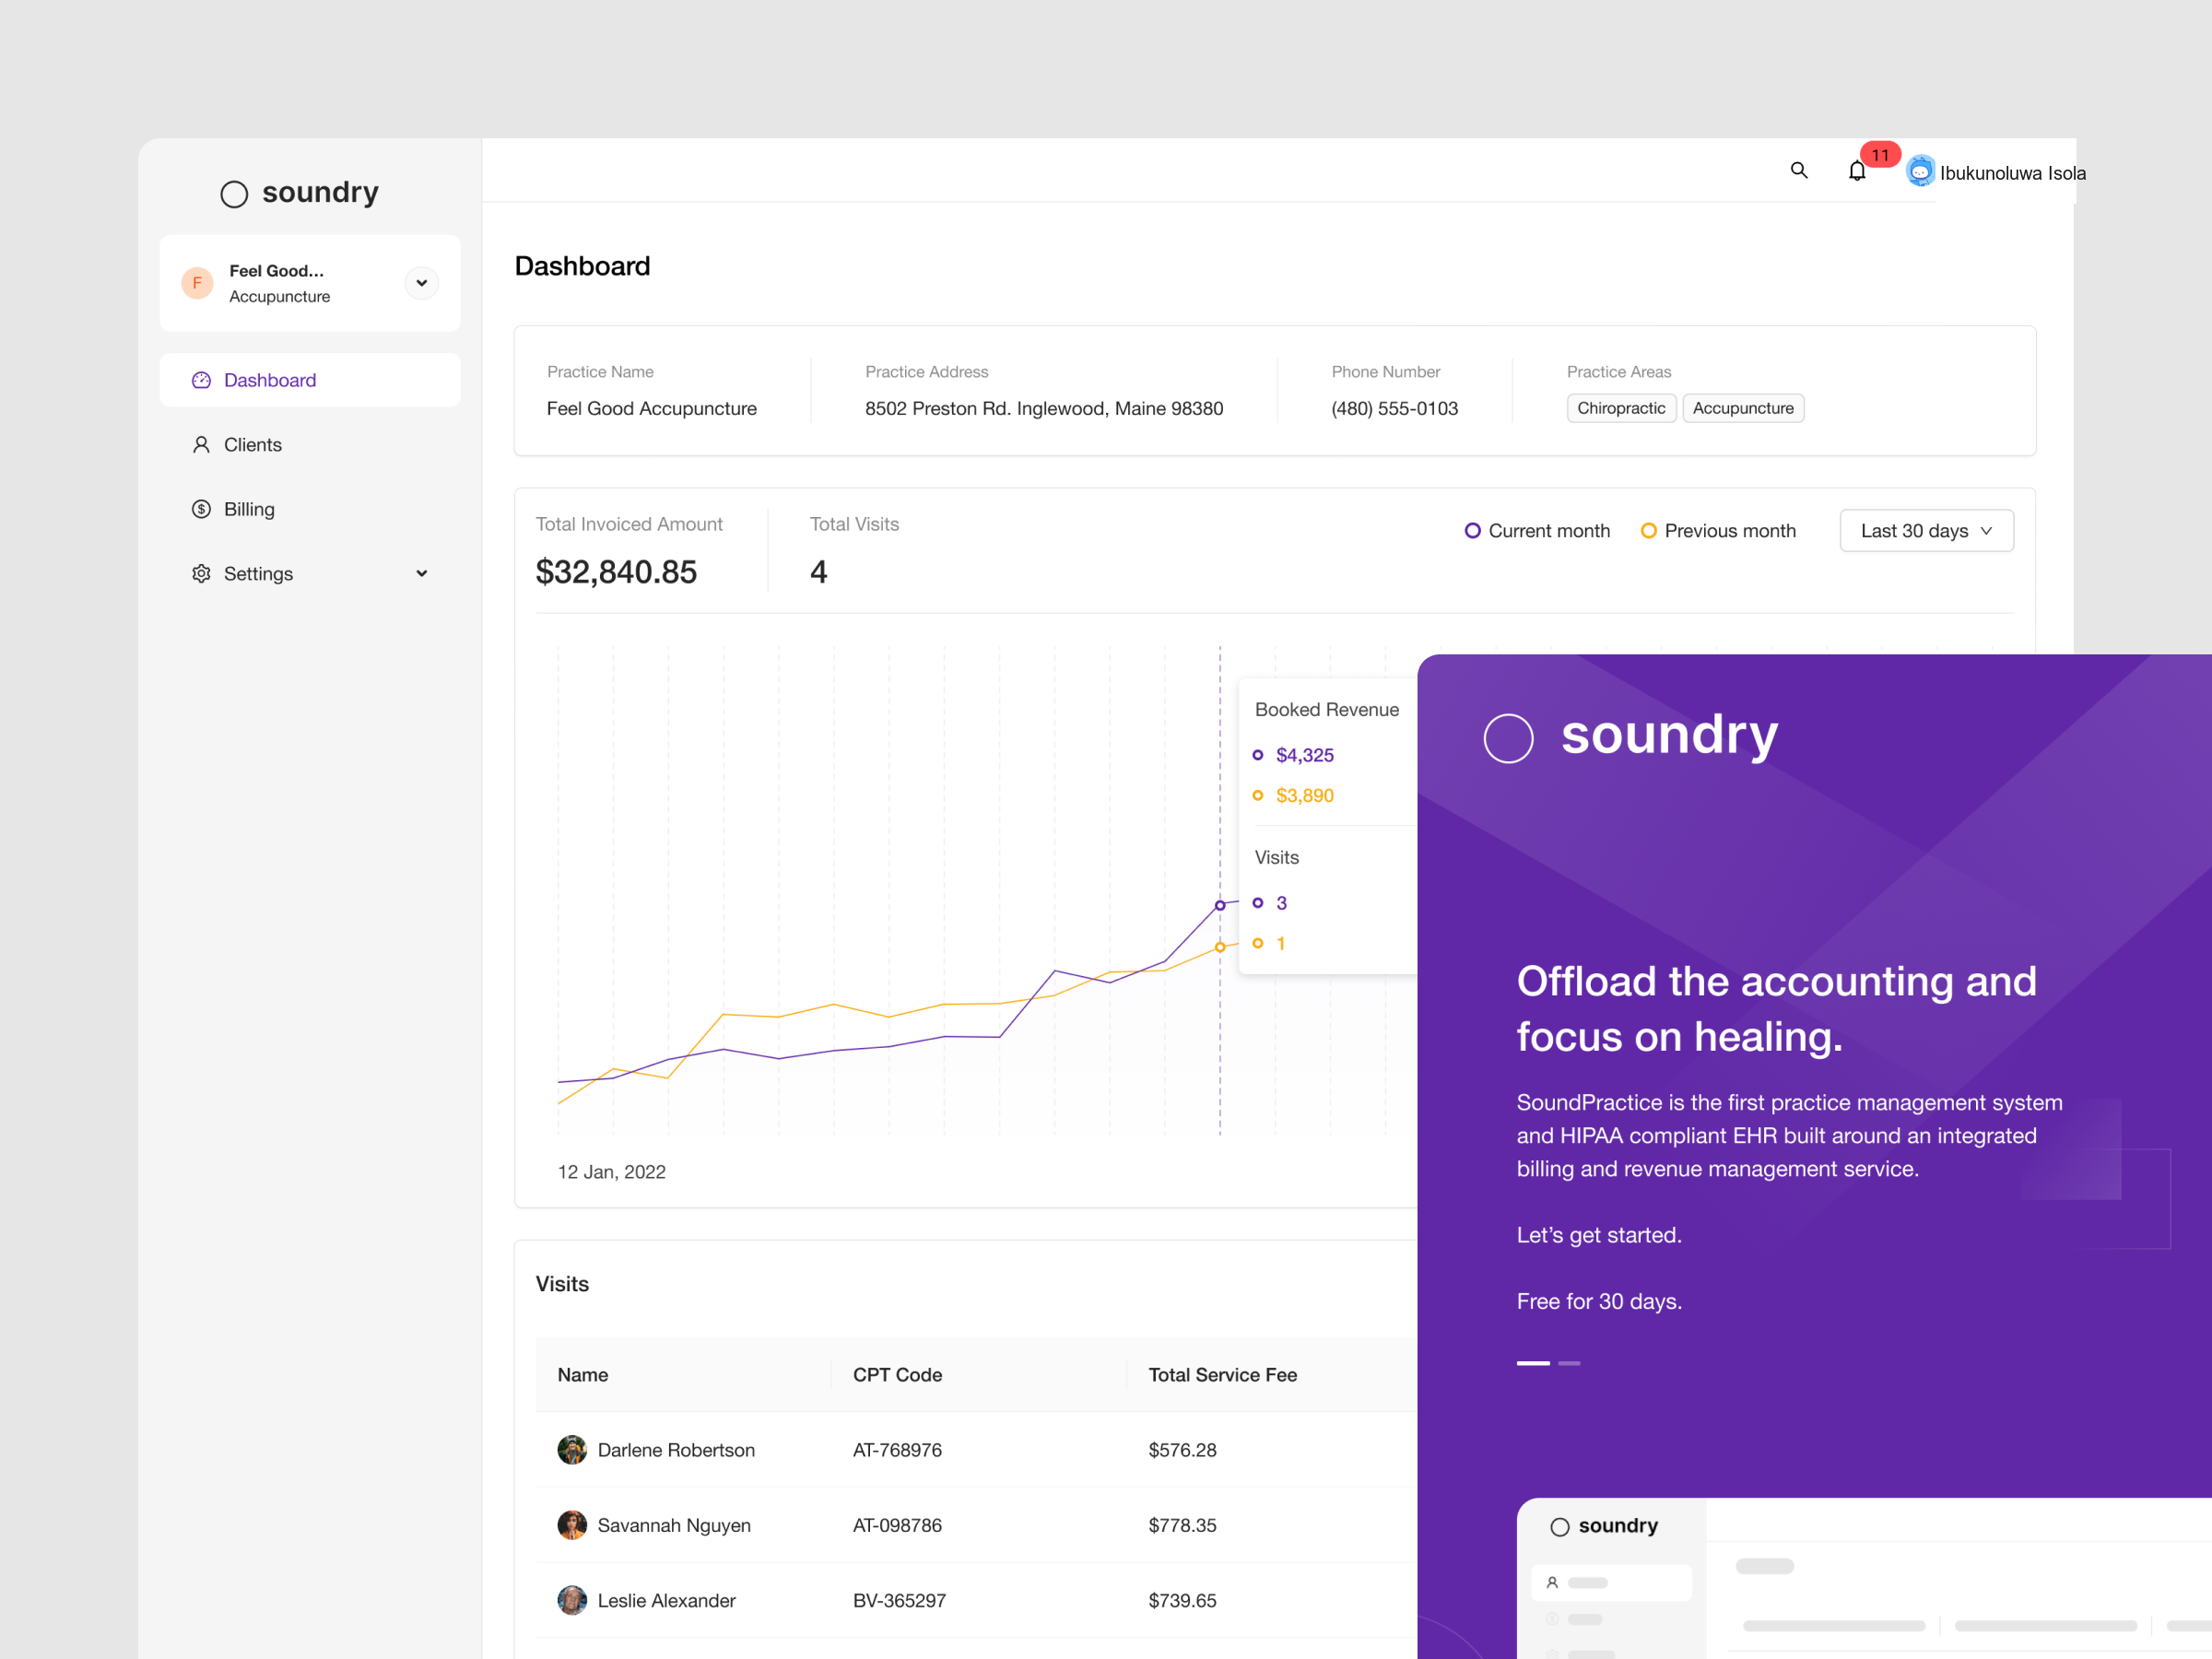Click the Ibukunoluwa Isola username
Image resolution: width=2212 pixels, height=1659 pixels.
click(2012, 173)
